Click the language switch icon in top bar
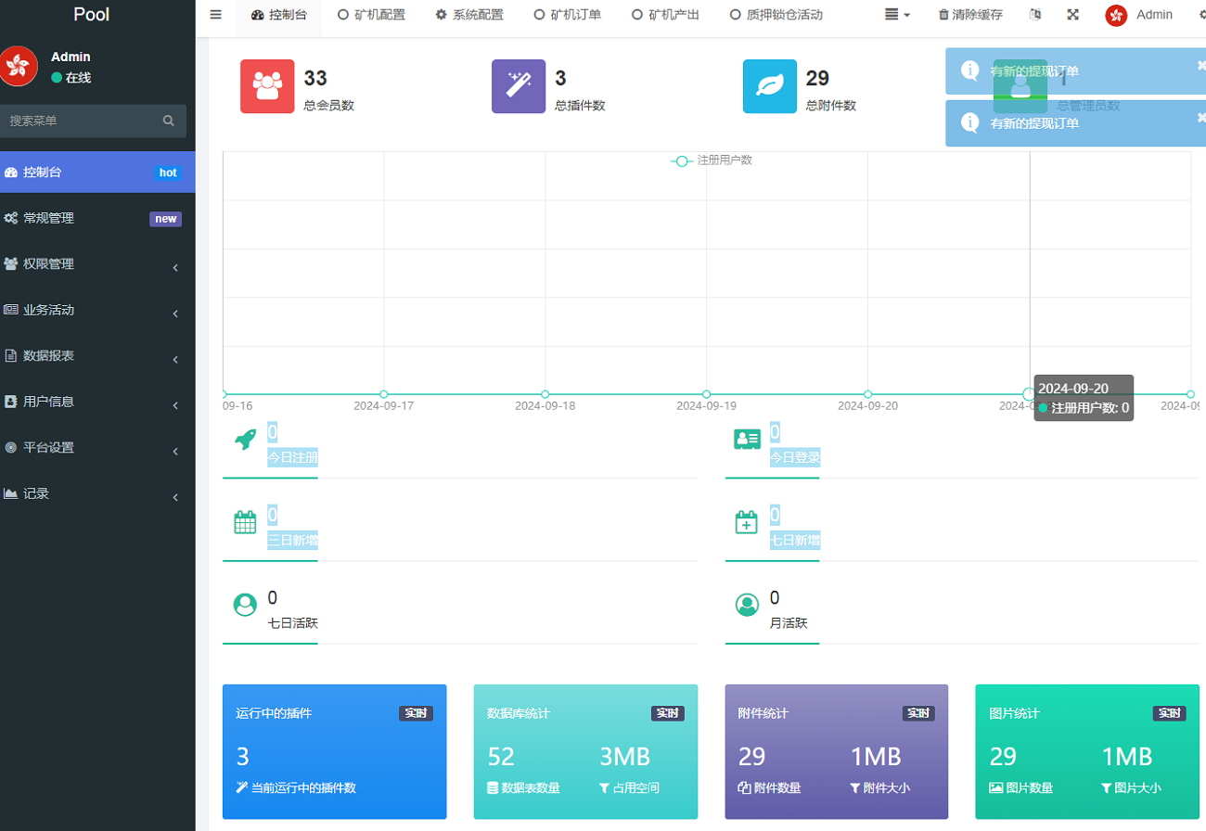The image size is (1206, 831). [1035, 15]
